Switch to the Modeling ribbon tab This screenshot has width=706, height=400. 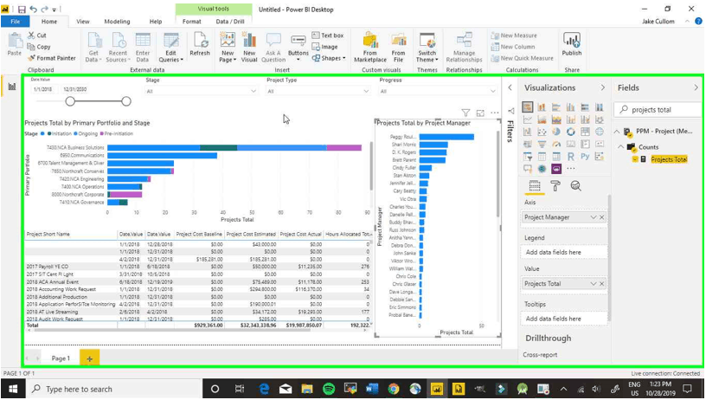pos(117,21)
